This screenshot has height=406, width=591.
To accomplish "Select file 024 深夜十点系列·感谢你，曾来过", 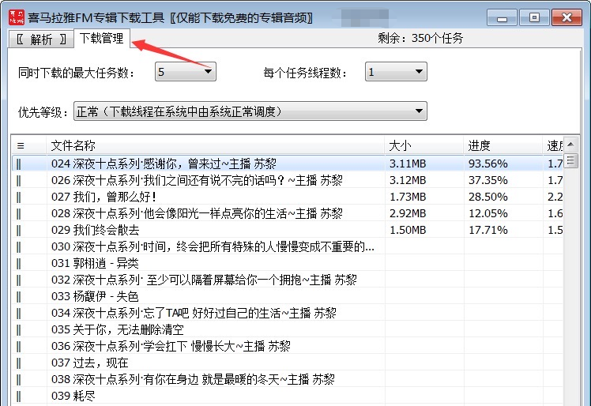I will pos(164,164).
